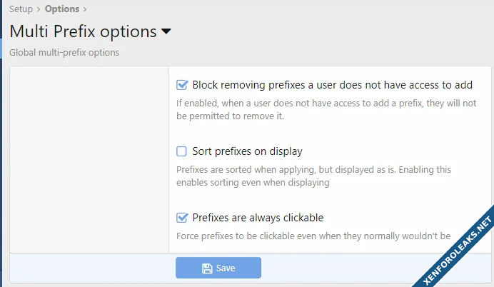Click the 'Sort prefixes on display' label

(x=247, y=151)
